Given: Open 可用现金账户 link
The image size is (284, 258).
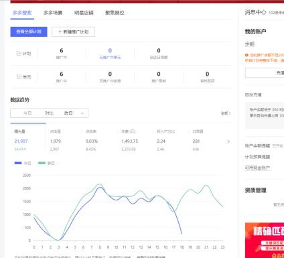Looking at the screenshot, I should point(257,168).
